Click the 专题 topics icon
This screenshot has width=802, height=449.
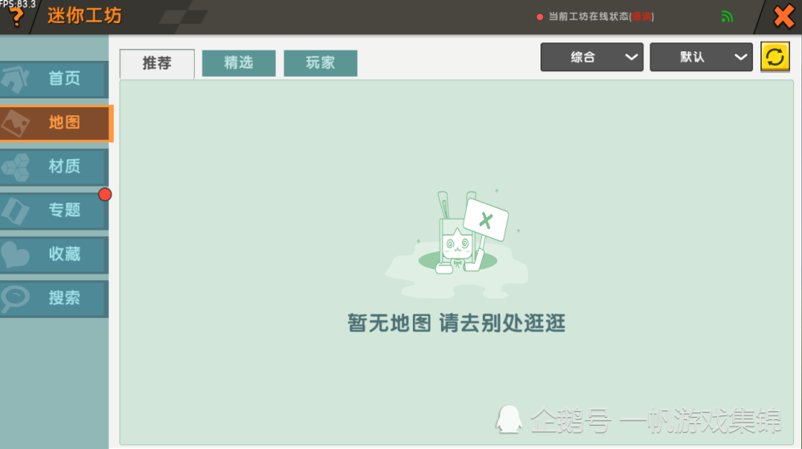point(15,210)
